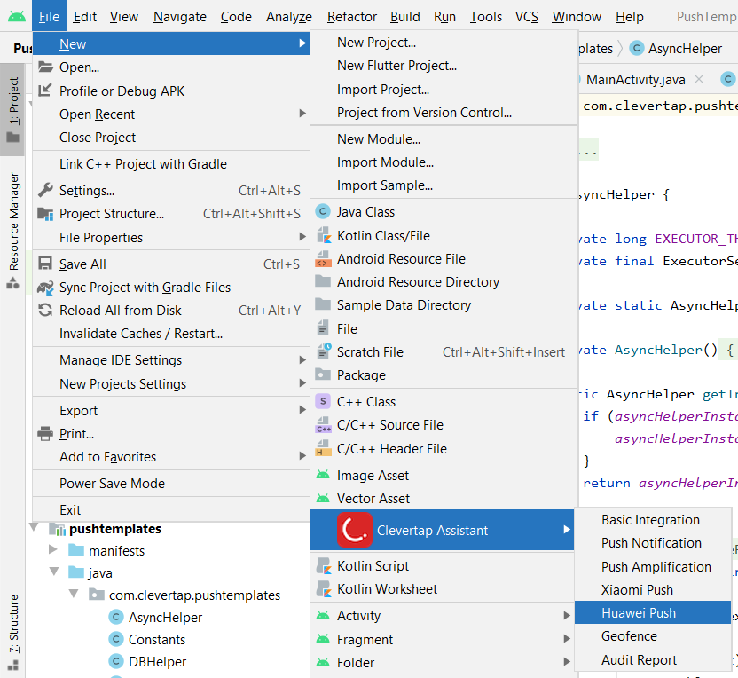Collapse the java folder node
Image resolution: width=738 pixels, height=678 pixels.
point(54,572)
